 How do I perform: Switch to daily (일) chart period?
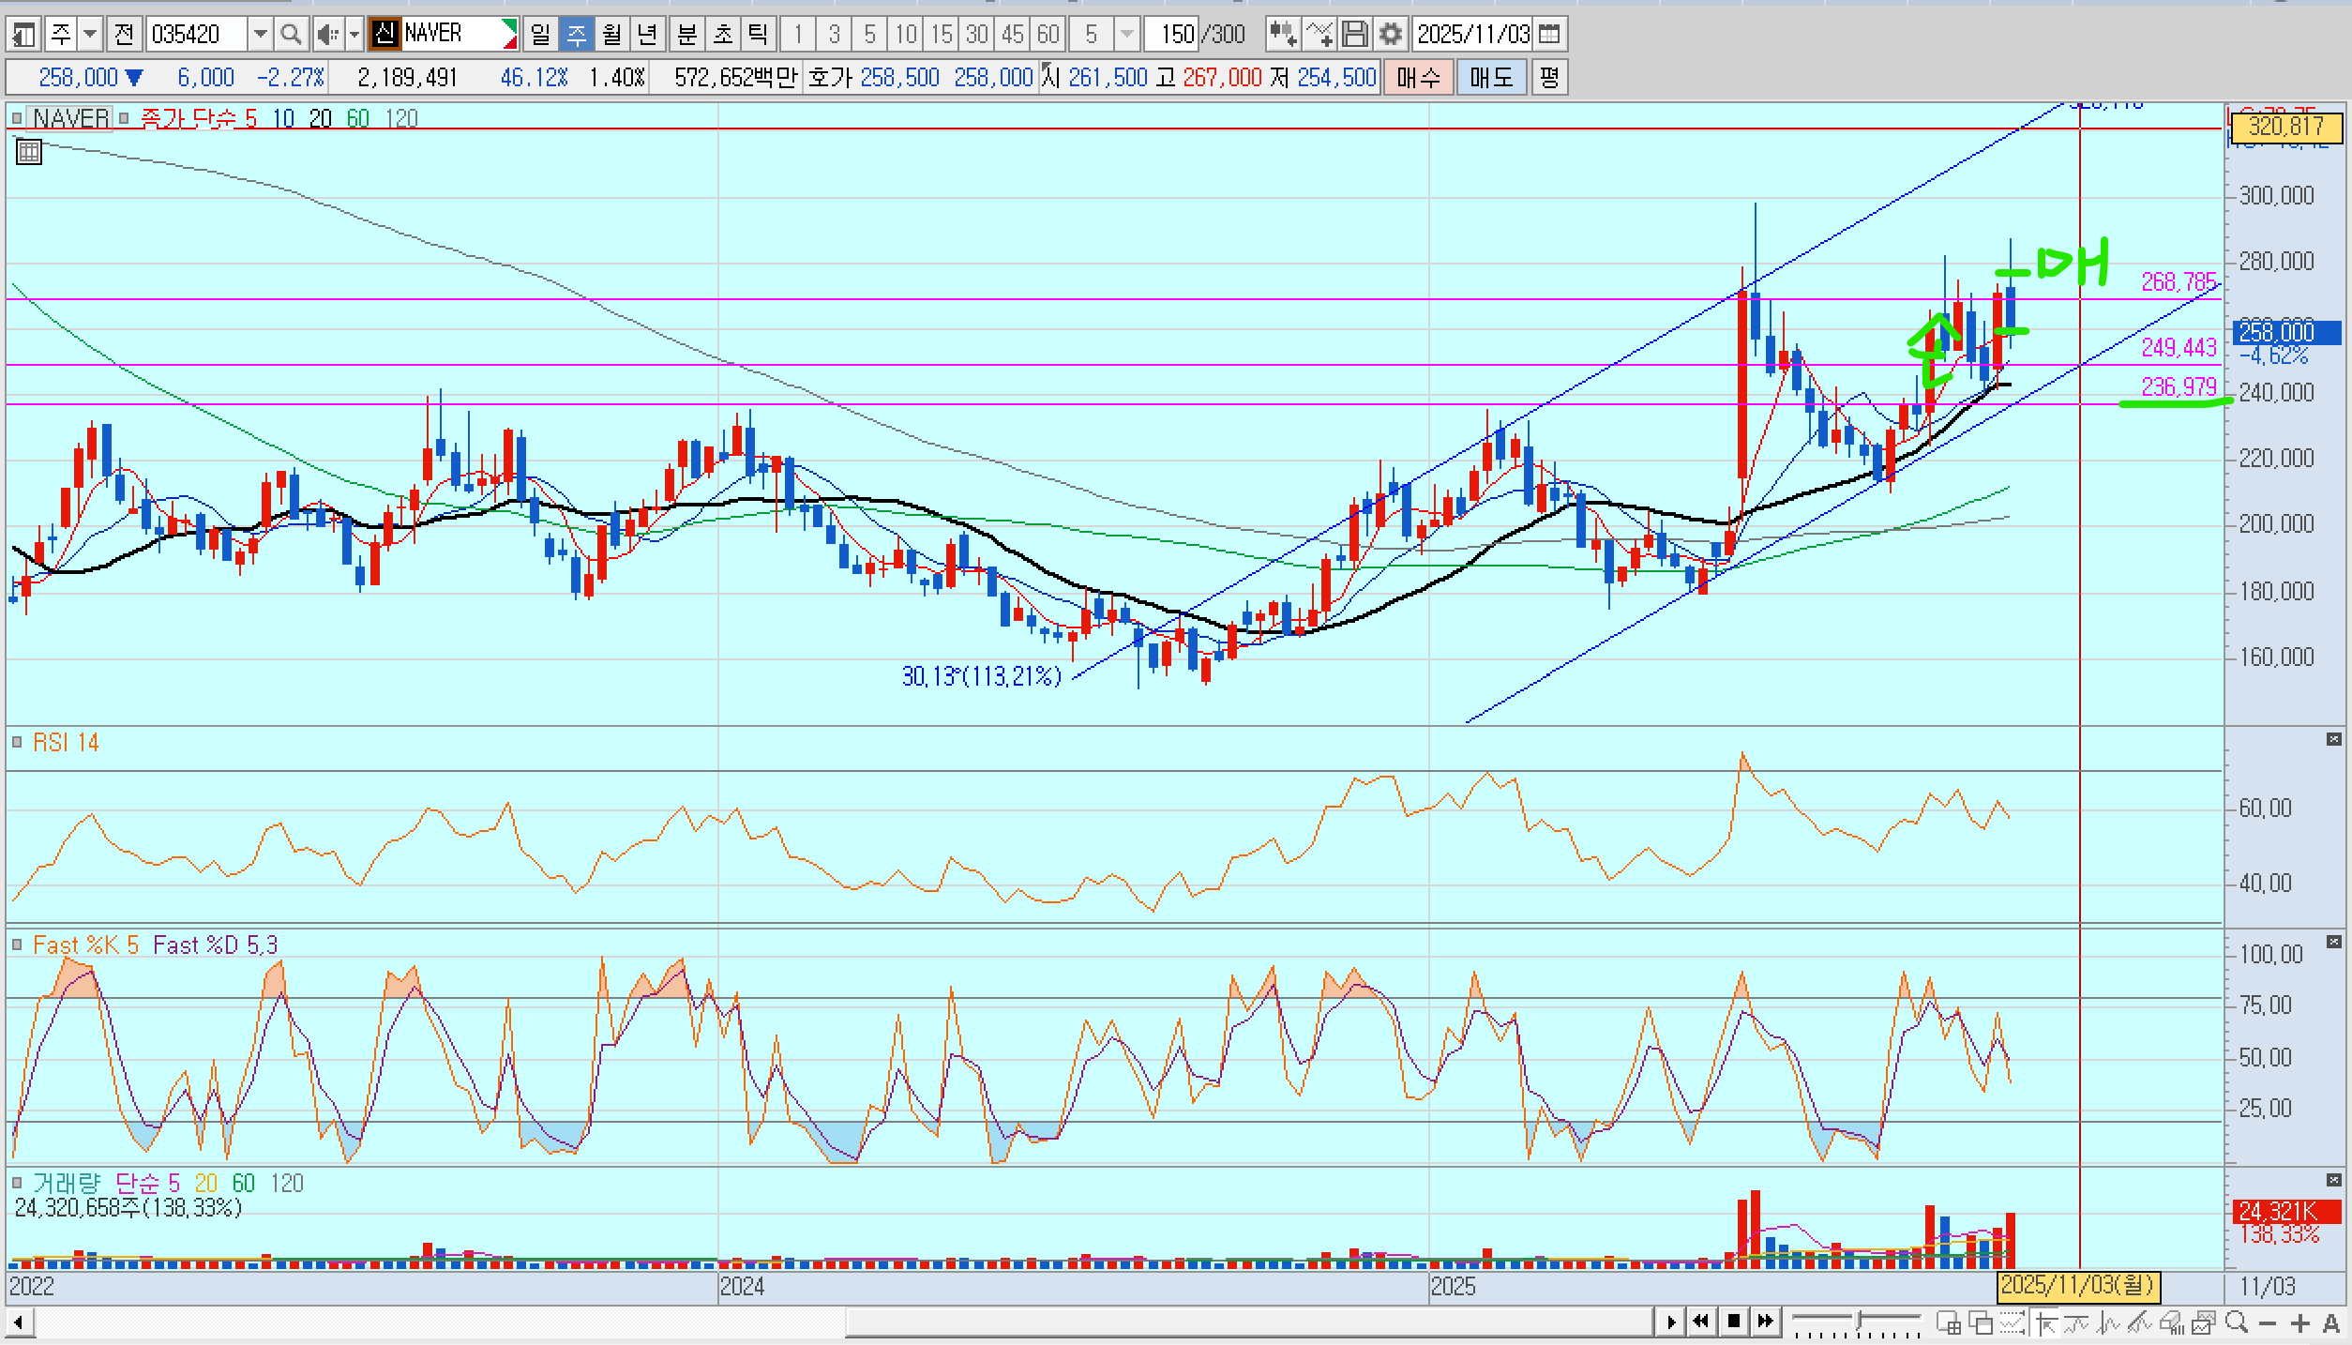[540, 35]
